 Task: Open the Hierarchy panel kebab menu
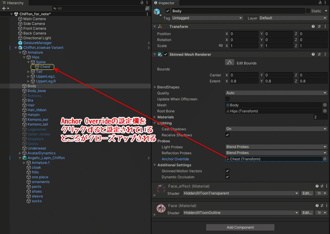[147, 2]
